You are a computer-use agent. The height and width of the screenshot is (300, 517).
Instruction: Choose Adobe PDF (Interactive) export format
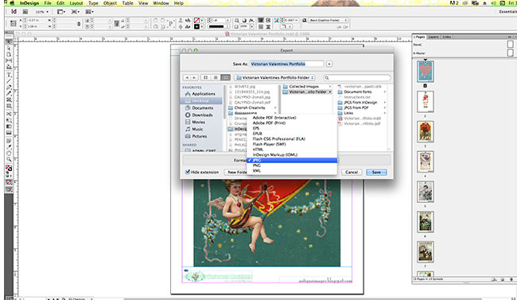[292, 118]
